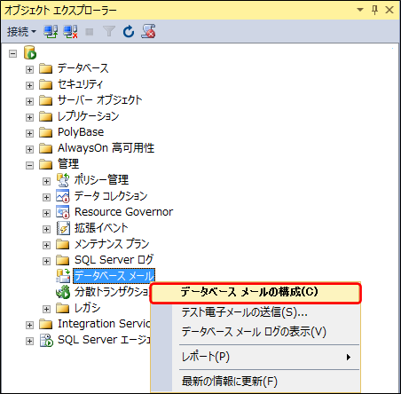Image resolution: width=401 pixels, height=394 pixels.
Task: Click the delete script toolbar icon
Action: point(148,31)
